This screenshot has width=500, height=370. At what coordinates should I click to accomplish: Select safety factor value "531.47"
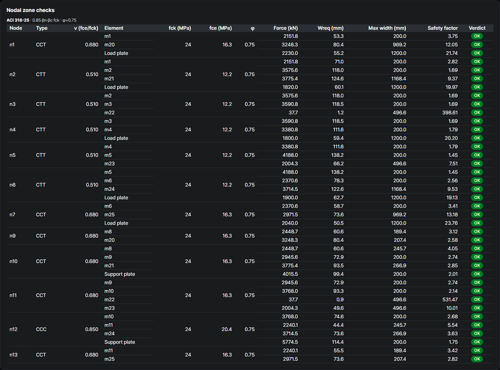(x=450, y=300)
